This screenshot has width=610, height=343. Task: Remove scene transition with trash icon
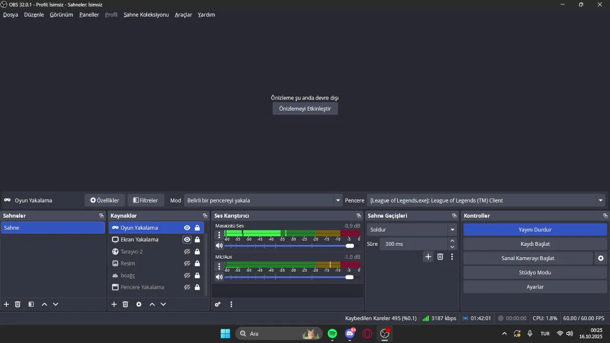click(440, 257)
